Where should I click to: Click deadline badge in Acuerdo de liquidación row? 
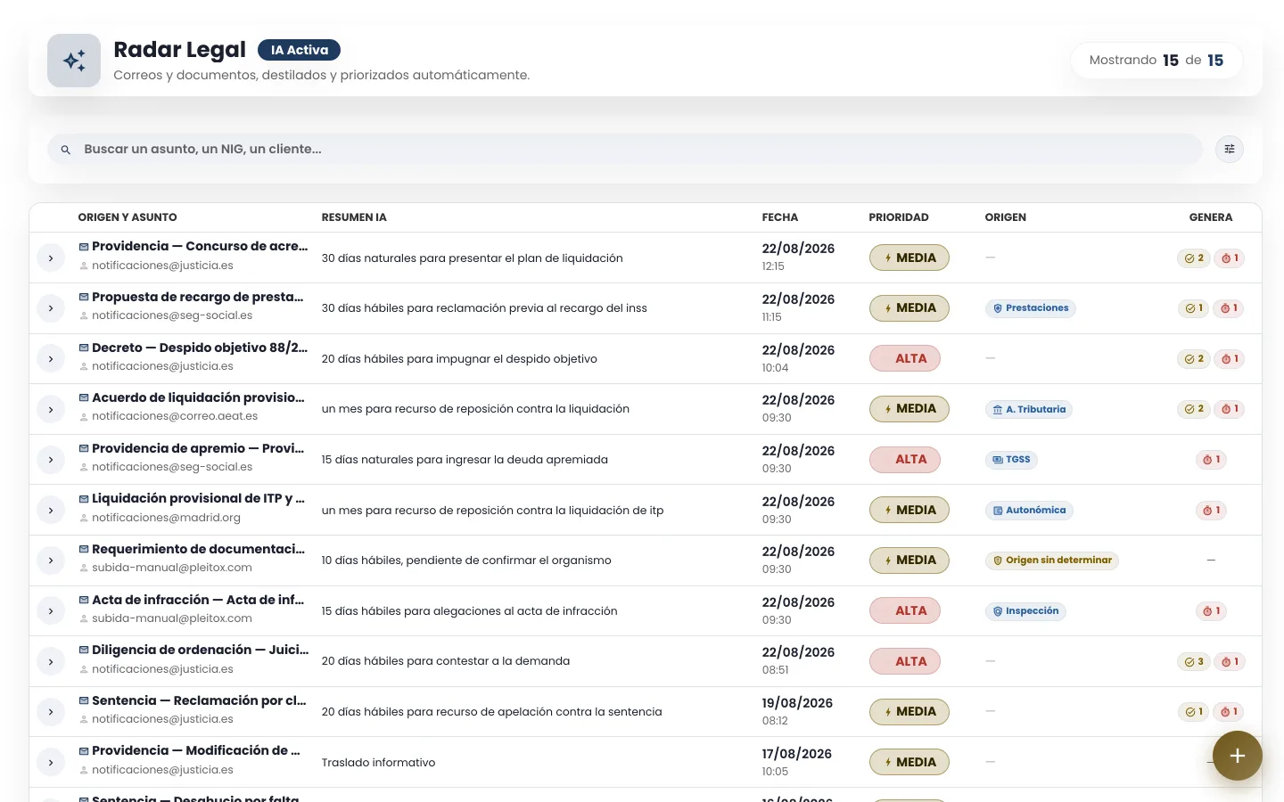(x=1229, y=409)
